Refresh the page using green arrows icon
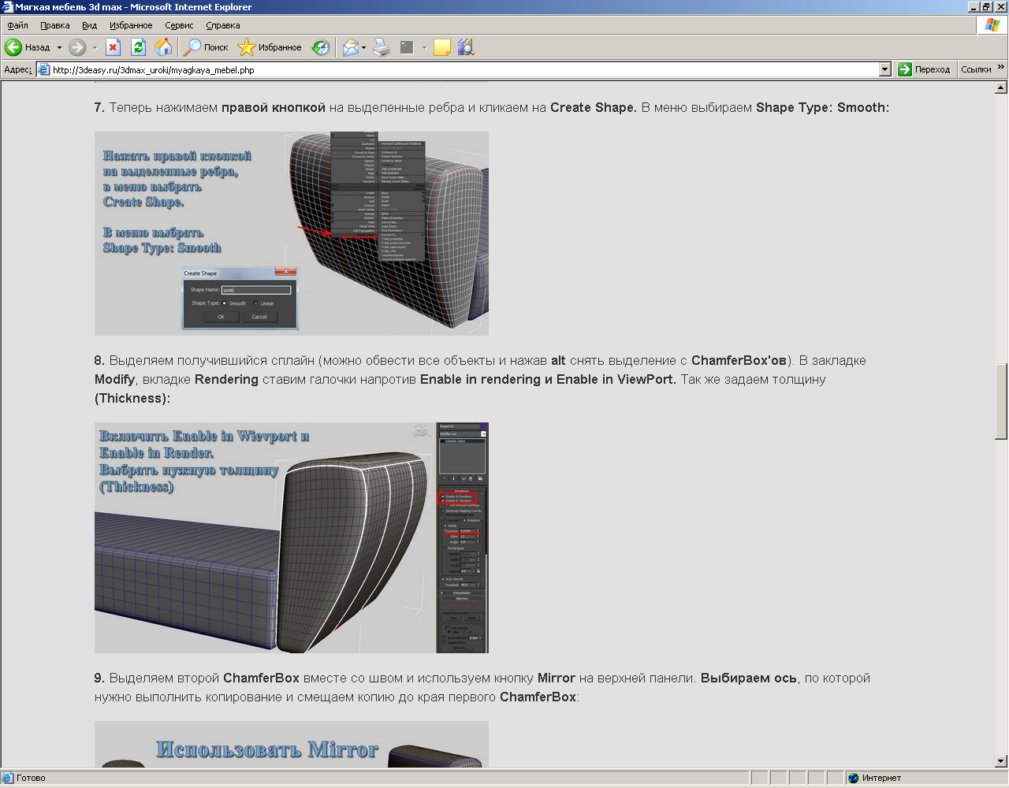Viewport: 1009px width, 788px height. tap(138, 47)
